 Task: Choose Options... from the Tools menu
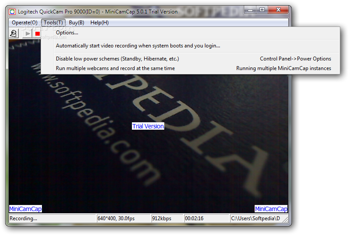190,33
